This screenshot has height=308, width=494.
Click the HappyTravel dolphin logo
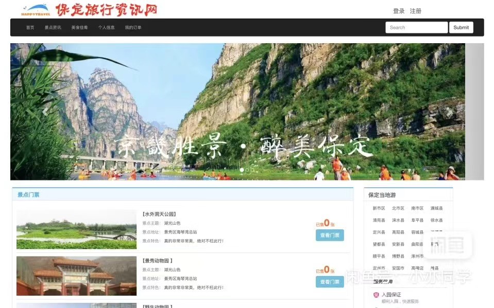(36, 10)
